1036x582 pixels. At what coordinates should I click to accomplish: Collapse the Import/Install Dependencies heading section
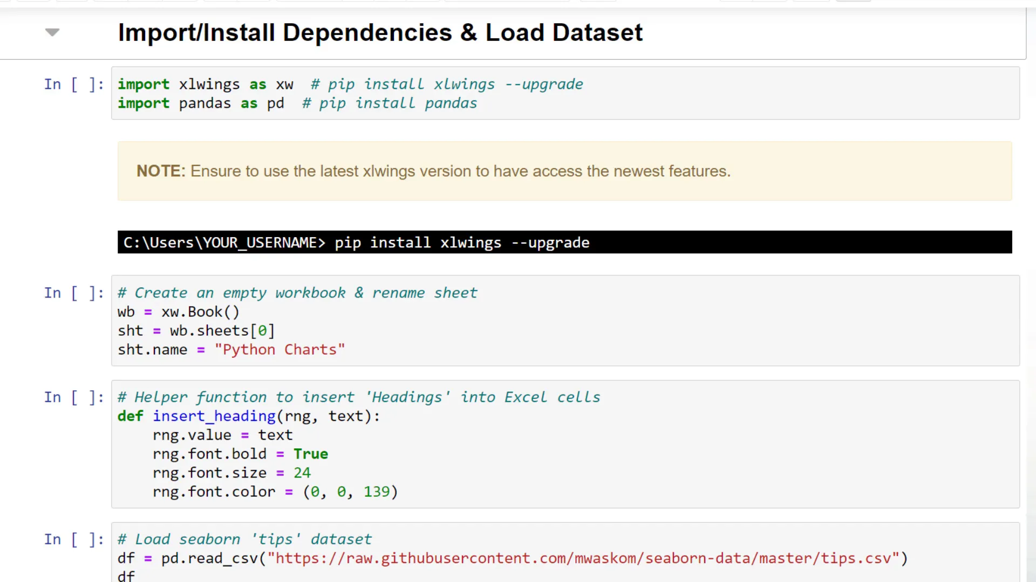(x=52, y=32)
